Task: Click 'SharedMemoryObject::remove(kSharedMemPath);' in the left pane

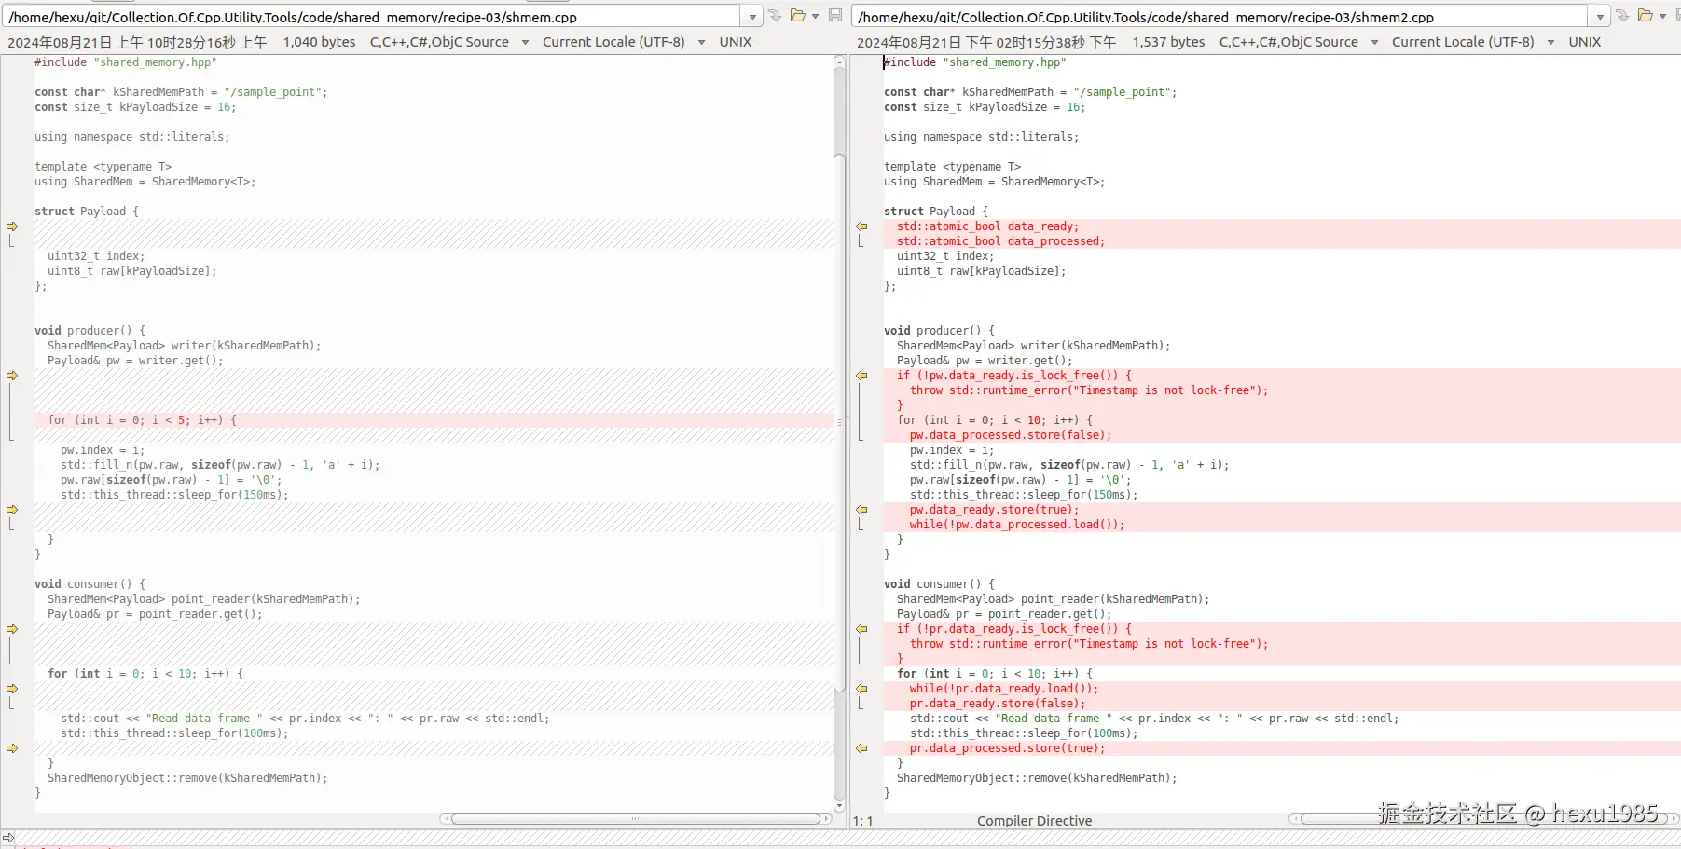Action: coord(187,778)
